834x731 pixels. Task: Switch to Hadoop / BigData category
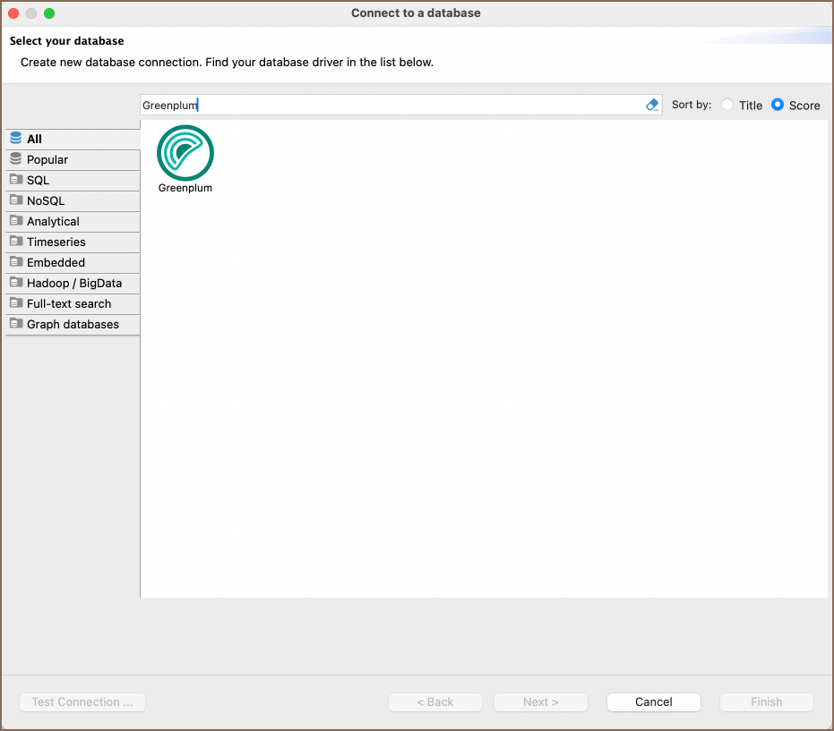click(x=73, y=283)
